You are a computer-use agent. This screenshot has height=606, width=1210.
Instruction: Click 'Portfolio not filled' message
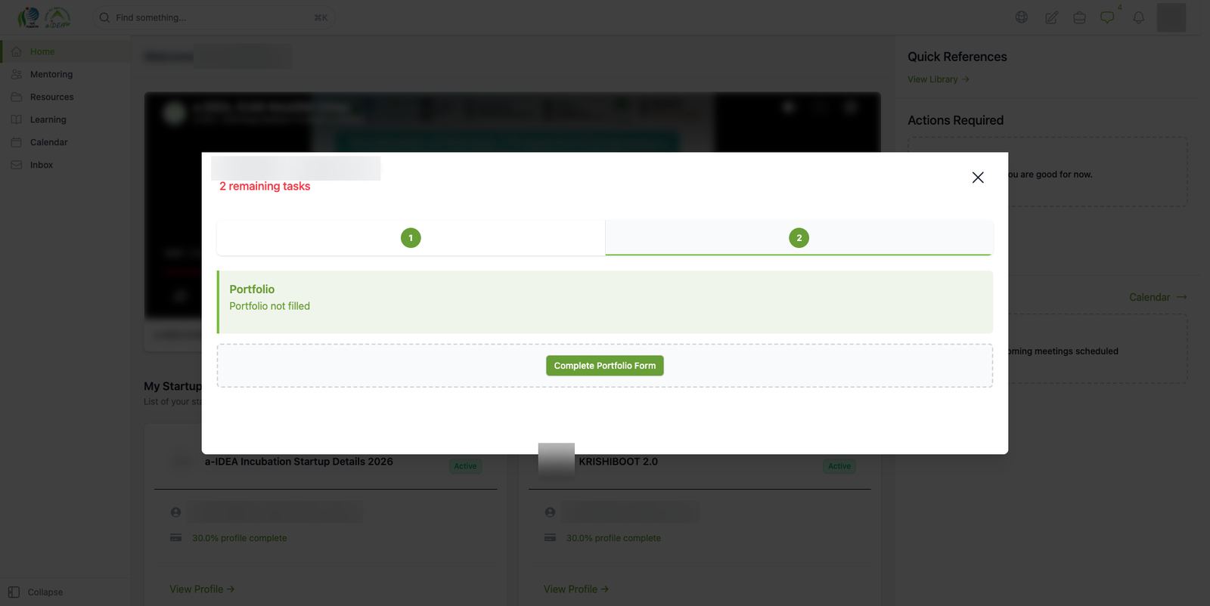270,306
